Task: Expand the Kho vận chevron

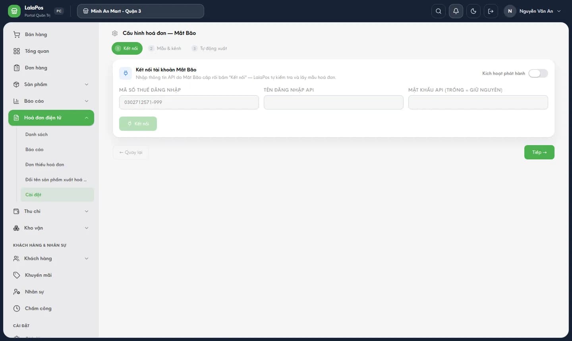Action: [87, 228]
